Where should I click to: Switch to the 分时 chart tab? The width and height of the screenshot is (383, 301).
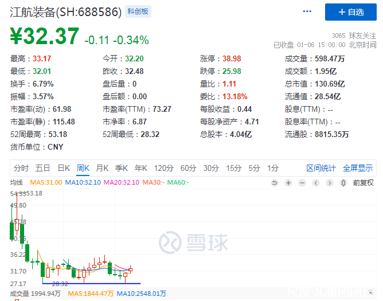pyautogui.click(x=21, y=168)
